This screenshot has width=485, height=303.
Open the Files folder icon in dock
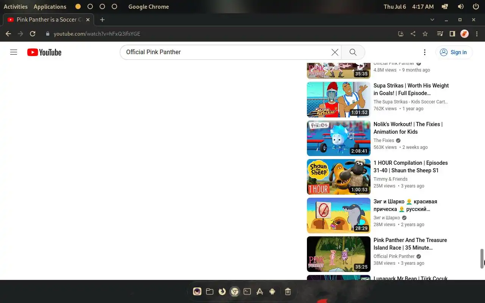(x=210, y=291)
